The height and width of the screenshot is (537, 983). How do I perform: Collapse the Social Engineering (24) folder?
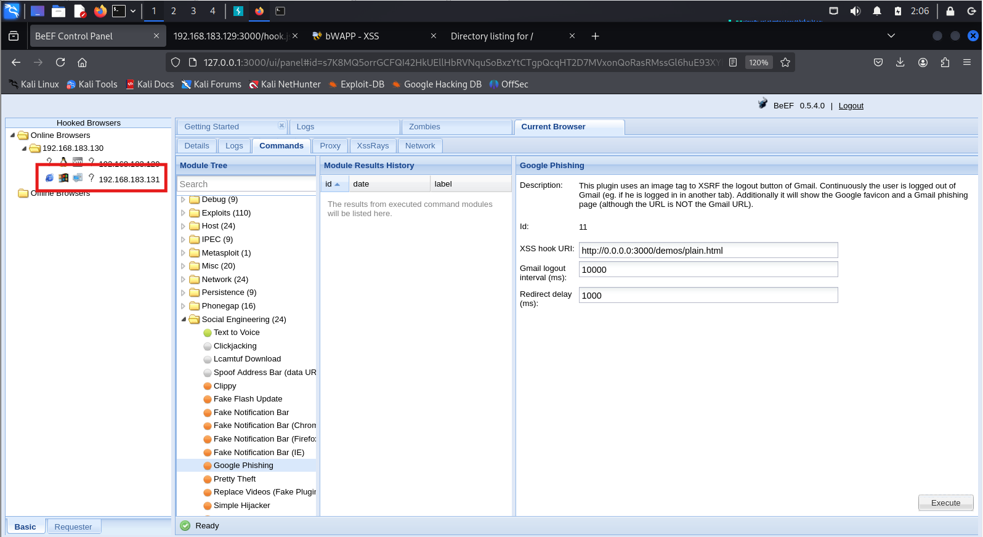click(184, 320)
